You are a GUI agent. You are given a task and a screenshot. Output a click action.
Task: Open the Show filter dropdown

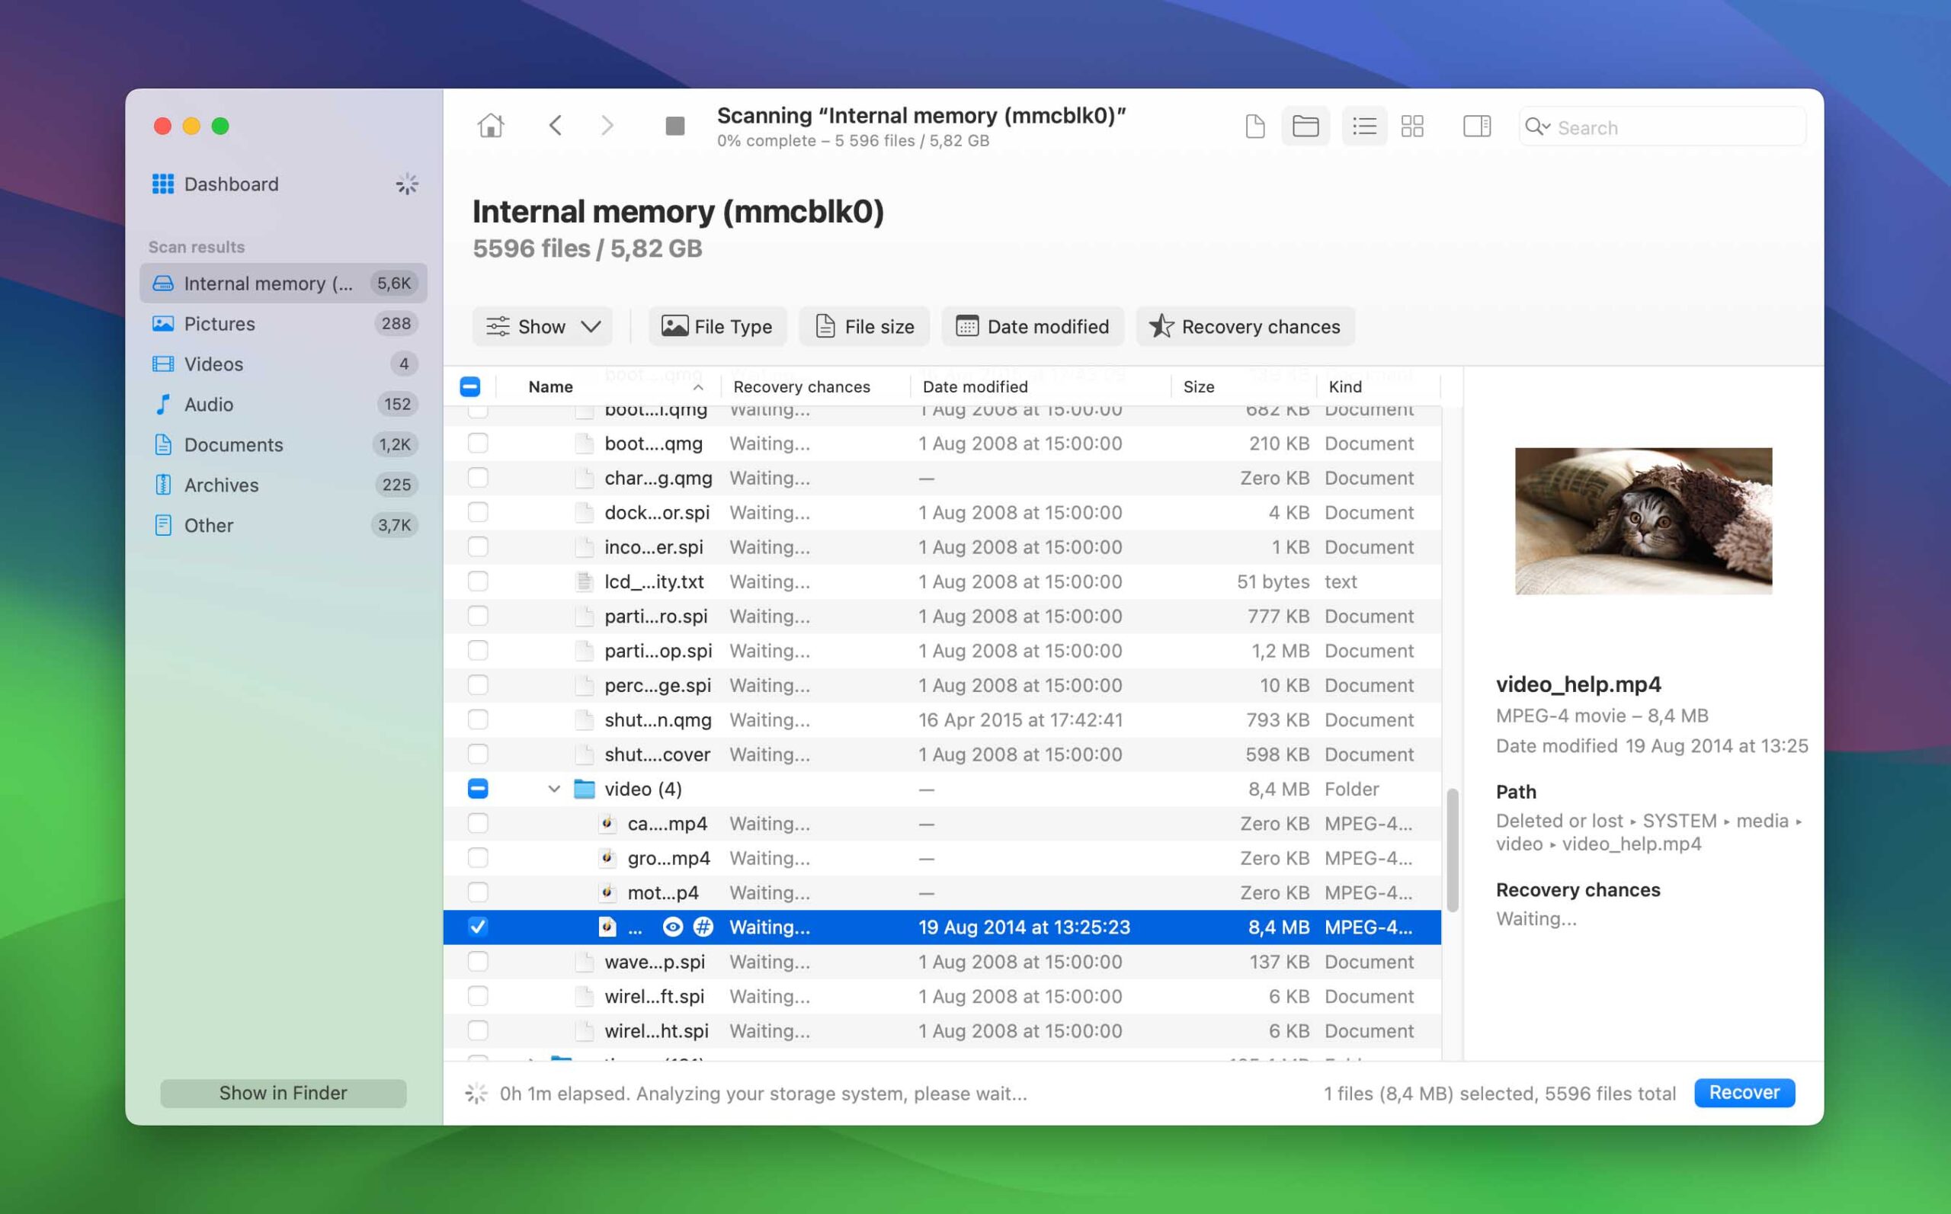tap(542, 326)
